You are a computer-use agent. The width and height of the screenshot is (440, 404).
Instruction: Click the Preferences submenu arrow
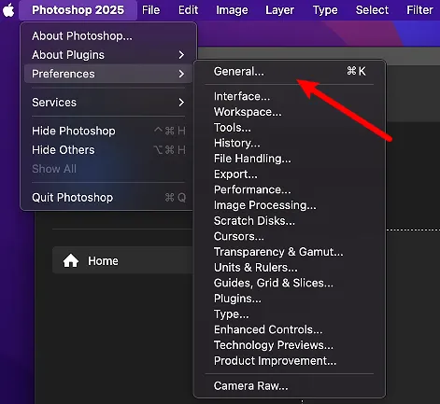pos(181,74)
